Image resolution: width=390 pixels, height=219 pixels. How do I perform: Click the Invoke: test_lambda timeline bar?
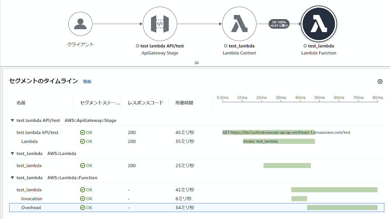tap(279, 141)
